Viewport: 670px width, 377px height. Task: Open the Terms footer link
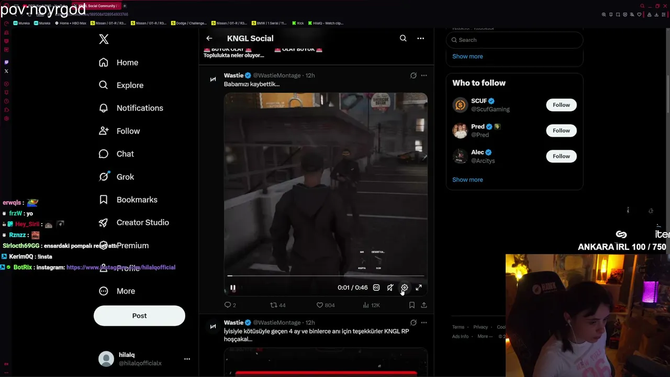[x=458, y=327]
